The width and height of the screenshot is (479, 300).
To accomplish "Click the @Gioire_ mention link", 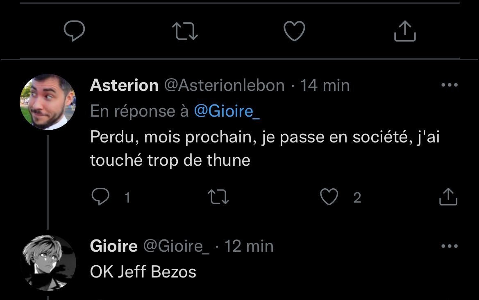I will (x=227, y=111).
